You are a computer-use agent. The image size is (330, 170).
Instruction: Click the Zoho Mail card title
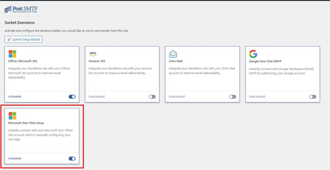pos(176,61)
